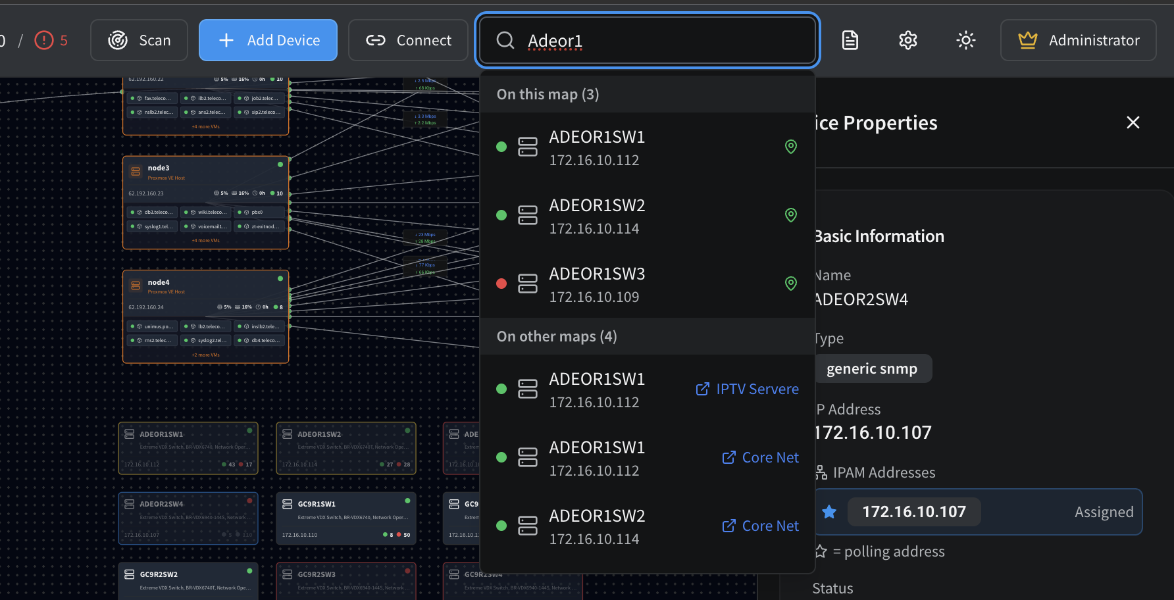
Task: Locate ADEOR1SW3 with its map pin icon
Action: 791,284
